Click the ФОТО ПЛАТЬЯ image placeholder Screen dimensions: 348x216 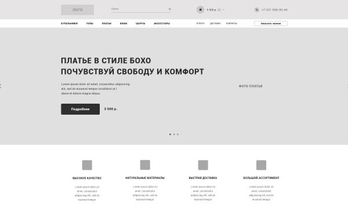click(x=251, y=86)
